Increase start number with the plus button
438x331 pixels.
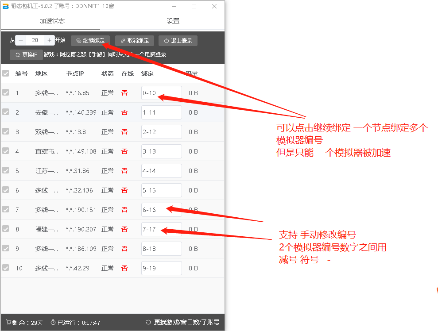50,40
